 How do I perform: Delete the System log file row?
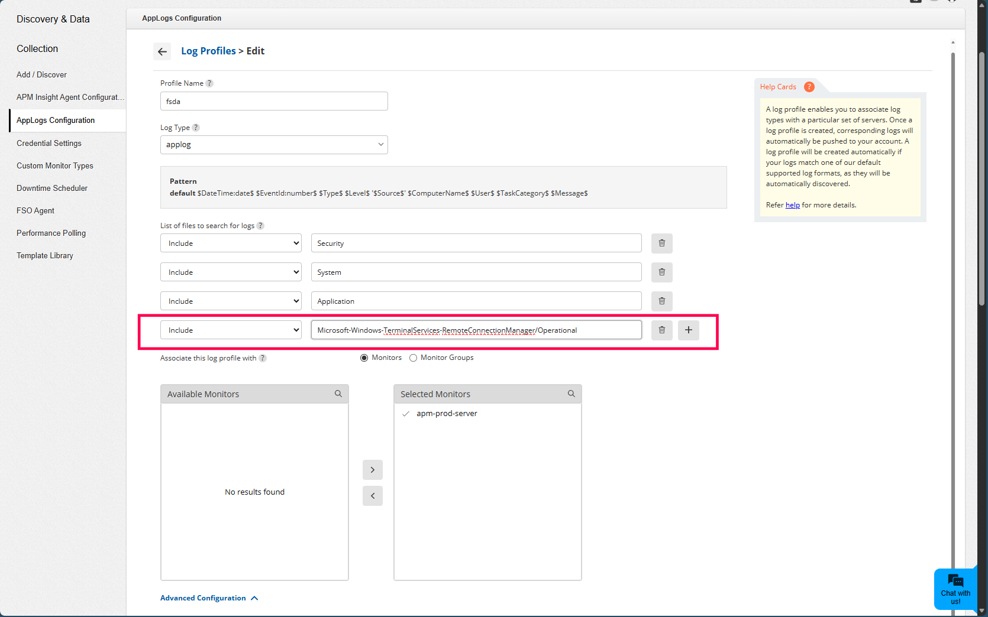(x=661, y=272)
